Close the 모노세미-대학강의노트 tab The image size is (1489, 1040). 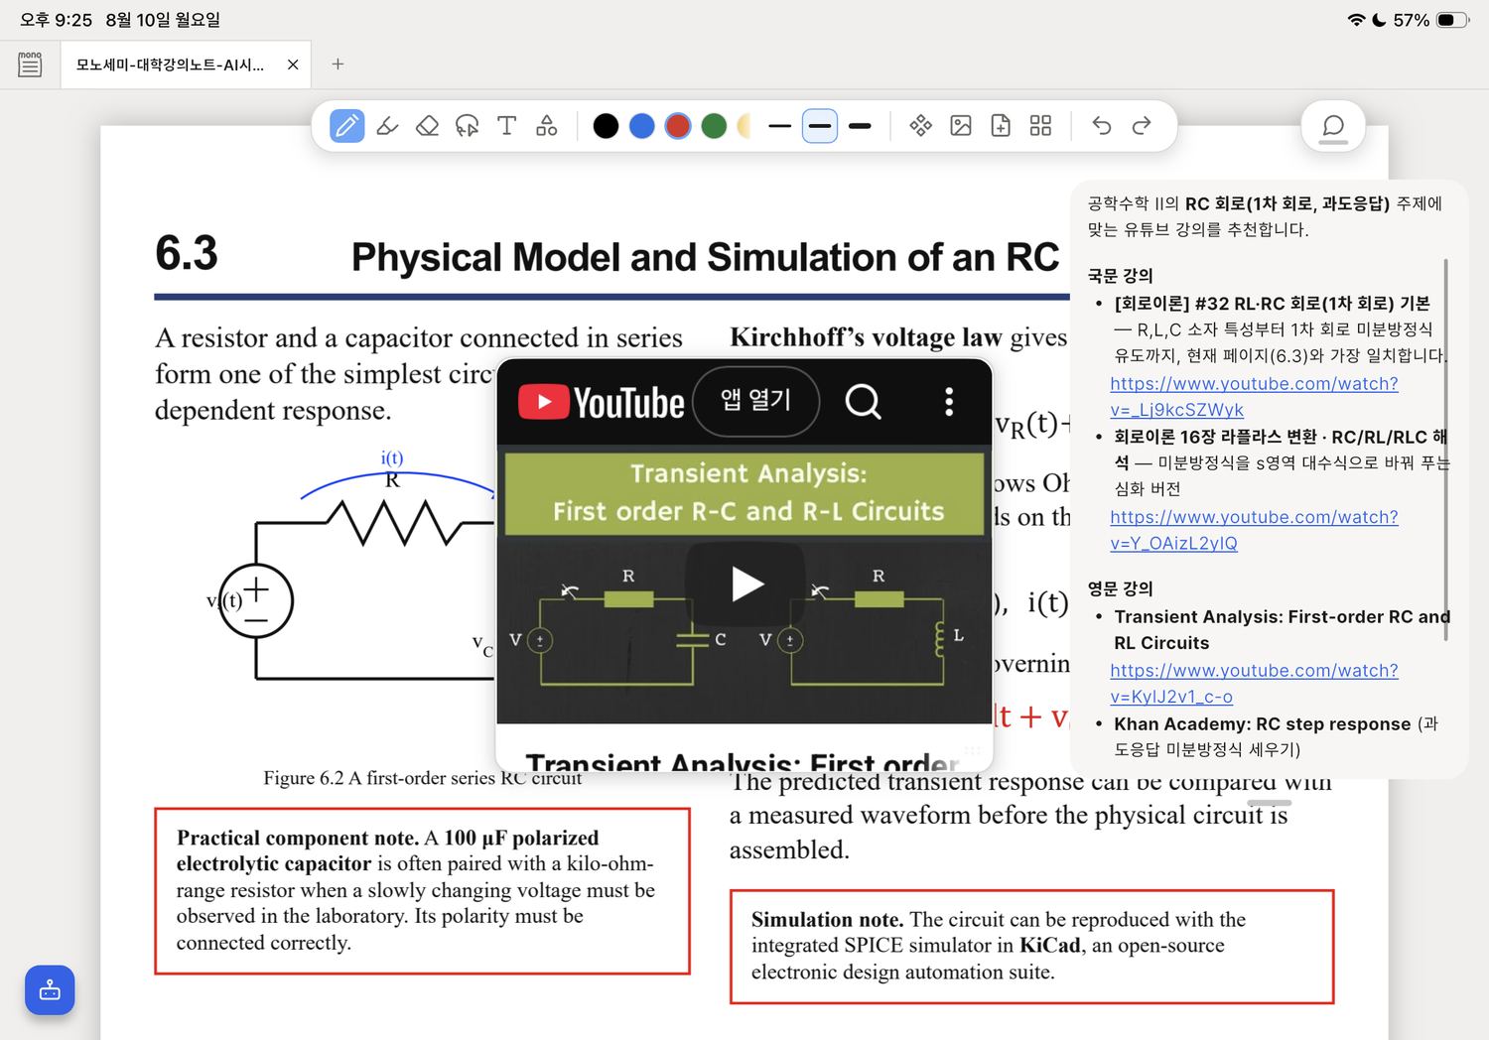pos(293,65)
